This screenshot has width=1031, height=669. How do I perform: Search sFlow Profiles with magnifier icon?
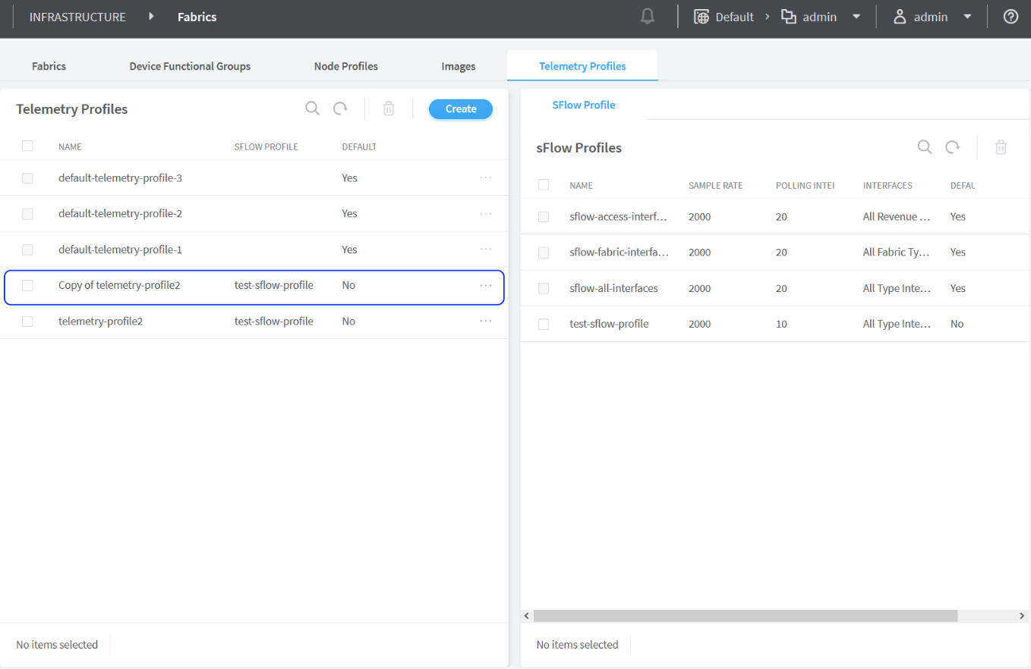click(924, 147)
